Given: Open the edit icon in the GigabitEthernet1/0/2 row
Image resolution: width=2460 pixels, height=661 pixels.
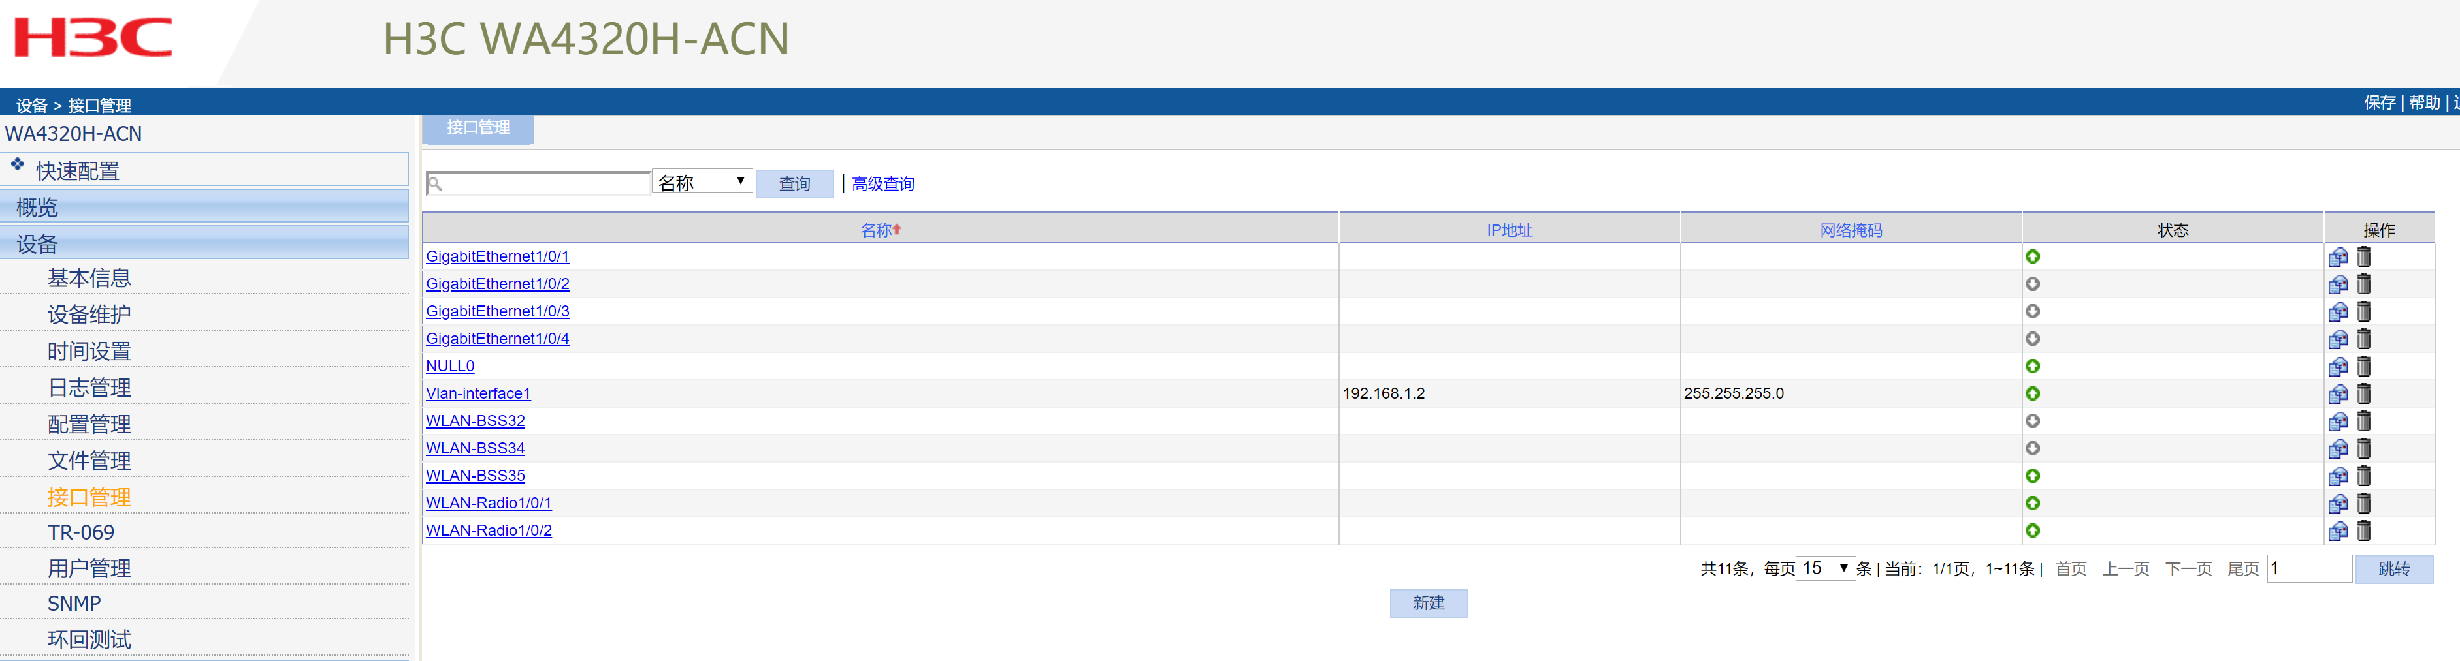Looking at the screenshot, I should click(x=2338, y=284).
